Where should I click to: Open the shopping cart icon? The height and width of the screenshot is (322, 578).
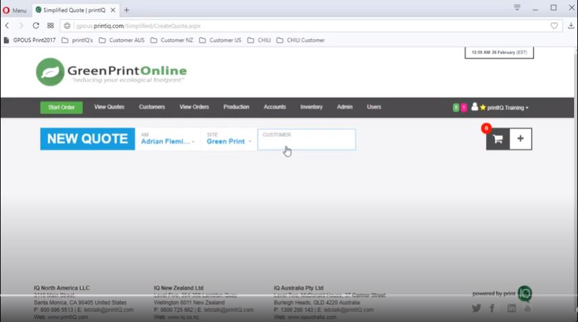coord(498,139)
